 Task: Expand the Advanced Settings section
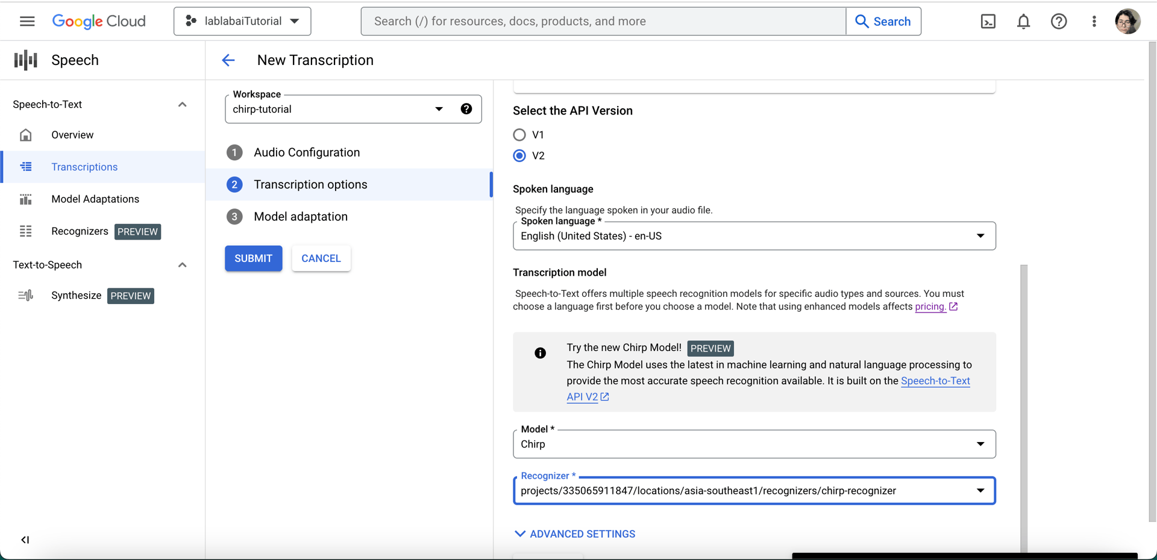(x=575, y=534)
